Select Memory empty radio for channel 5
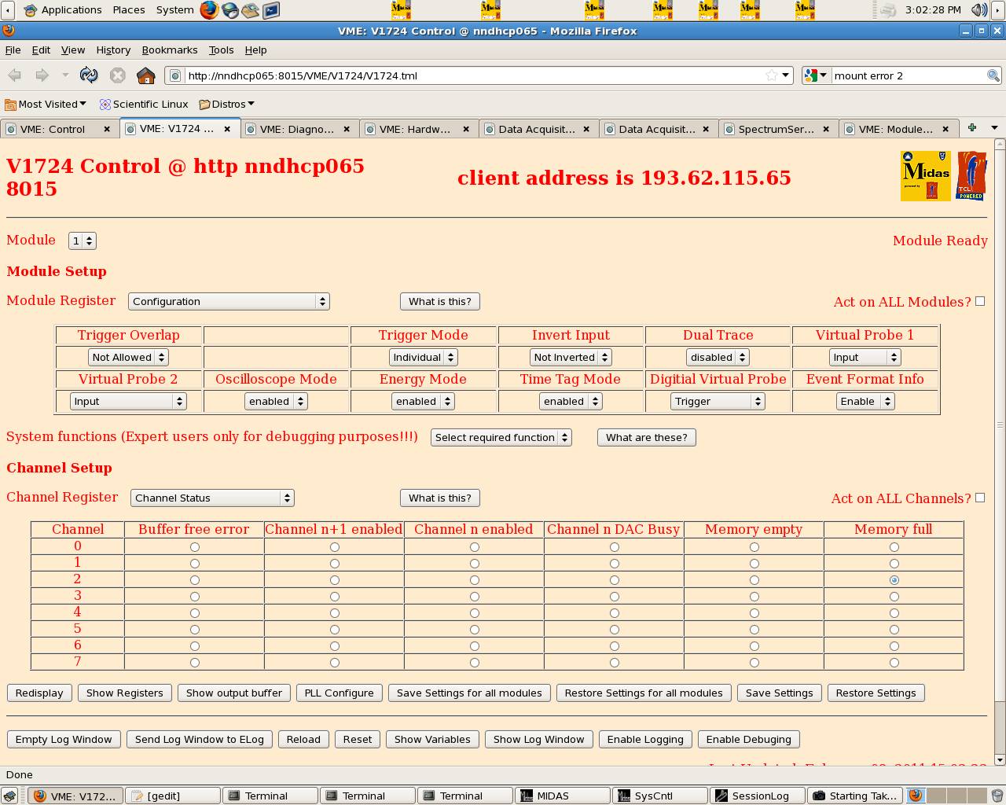Image resolution: width=1006 pixels, height=805 pixels. click(x=754, y=630)
